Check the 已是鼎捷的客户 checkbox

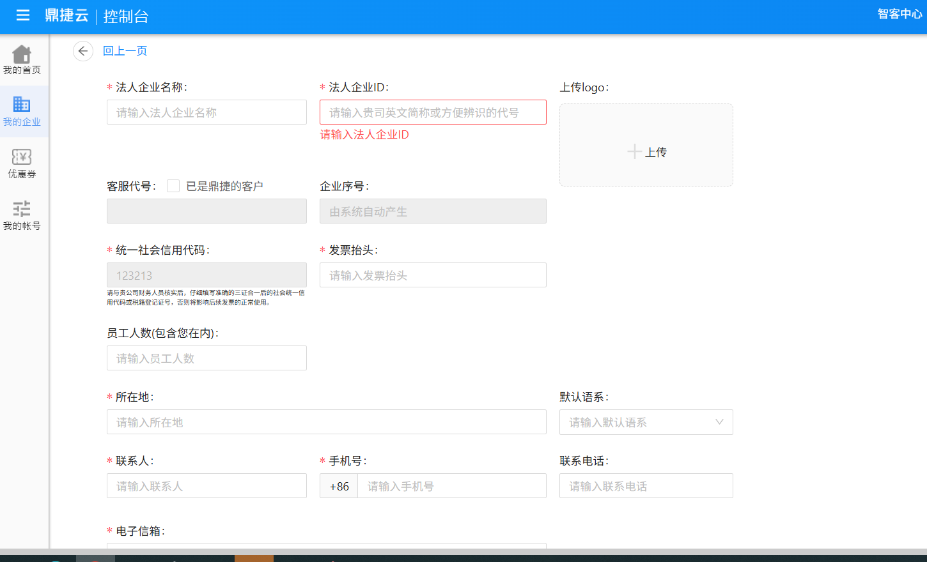click(x=173, y=186)
